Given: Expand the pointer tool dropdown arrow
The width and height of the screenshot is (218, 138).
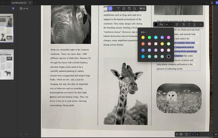Looking at the screenshot, I should point(113,8).
